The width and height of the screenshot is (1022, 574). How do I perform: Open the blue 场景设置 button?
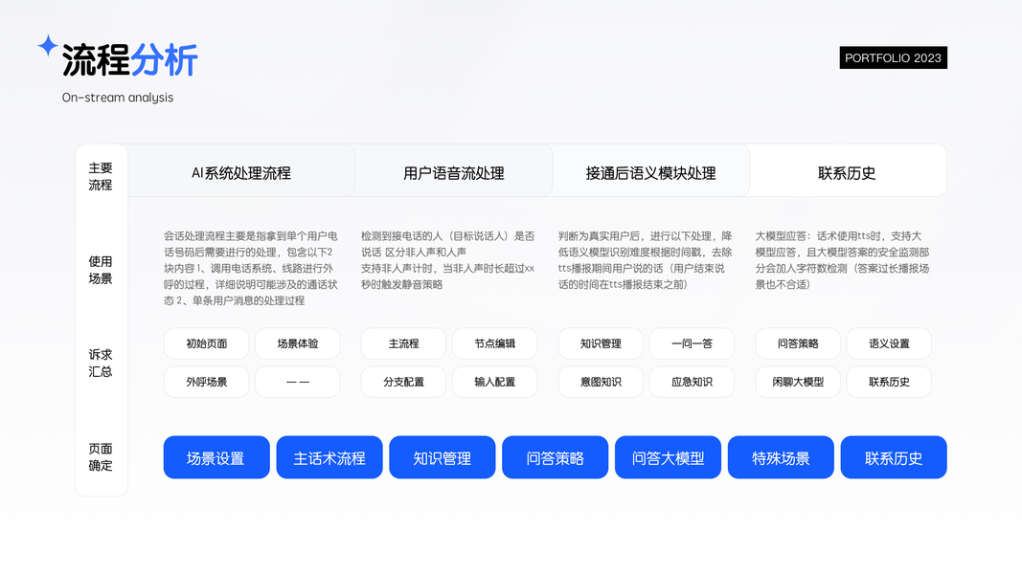point(216,457)
